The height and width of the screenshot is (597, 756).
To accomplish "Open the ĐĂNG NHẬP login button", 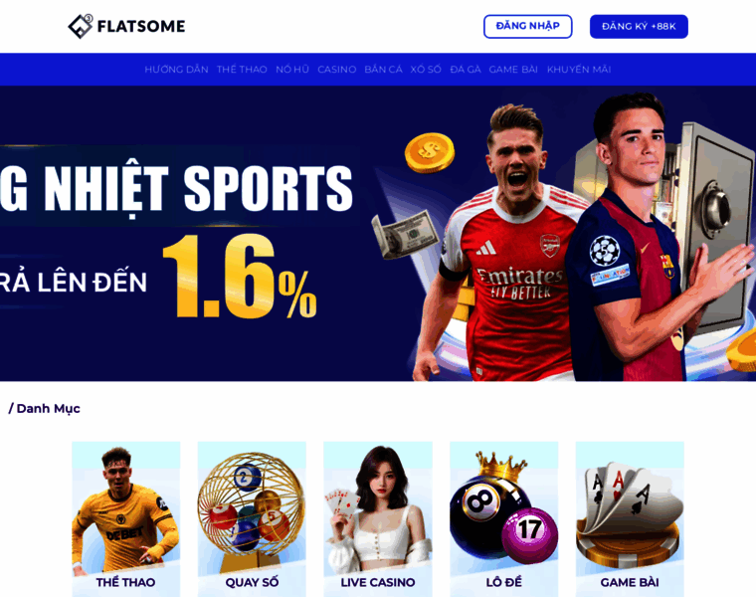I will pos(527,26).
